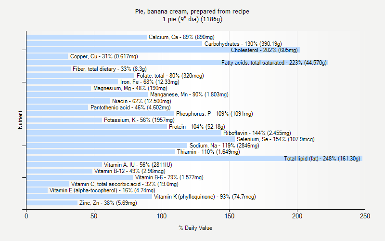Select the Sodium, Na 119% label
The width and height of the screenshot is (385, 241).
(x=224, y=146)
